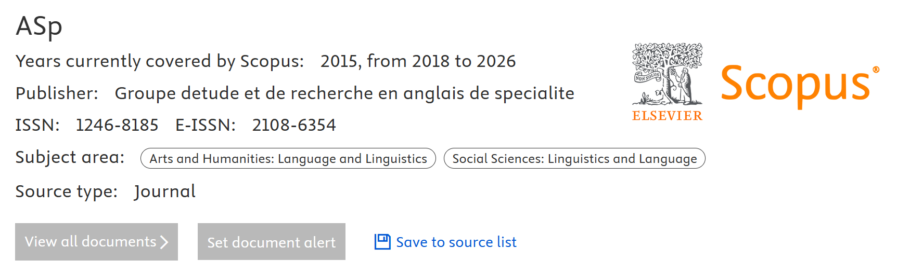Click the Years currently covered by Scopus label

[159, 61]
